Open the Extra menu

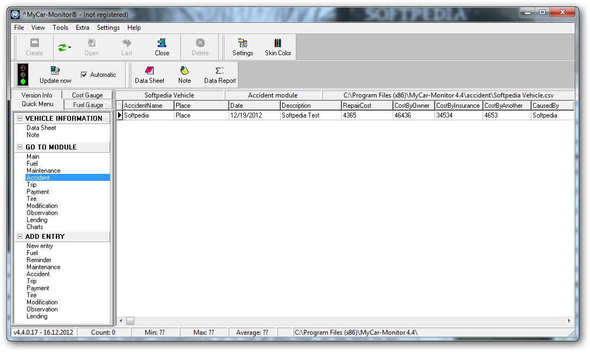point(82,28)
